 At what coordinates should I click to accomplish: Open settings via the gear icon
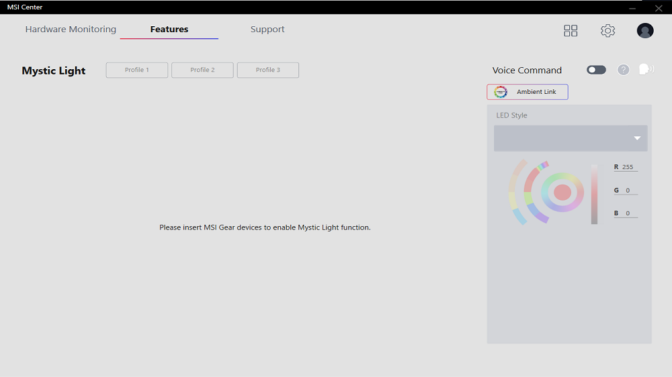(x=607, y=30)
